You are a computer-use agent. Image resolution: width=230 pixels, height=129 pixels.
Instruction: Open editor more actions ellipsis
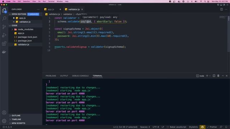click(226, 9)
